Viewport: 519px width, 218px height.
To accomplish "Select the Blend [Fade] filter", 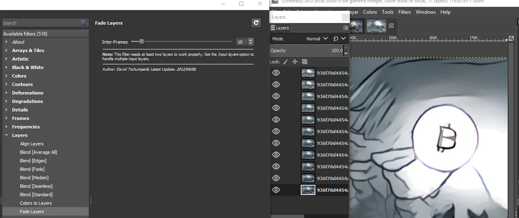I will (32, 169).
